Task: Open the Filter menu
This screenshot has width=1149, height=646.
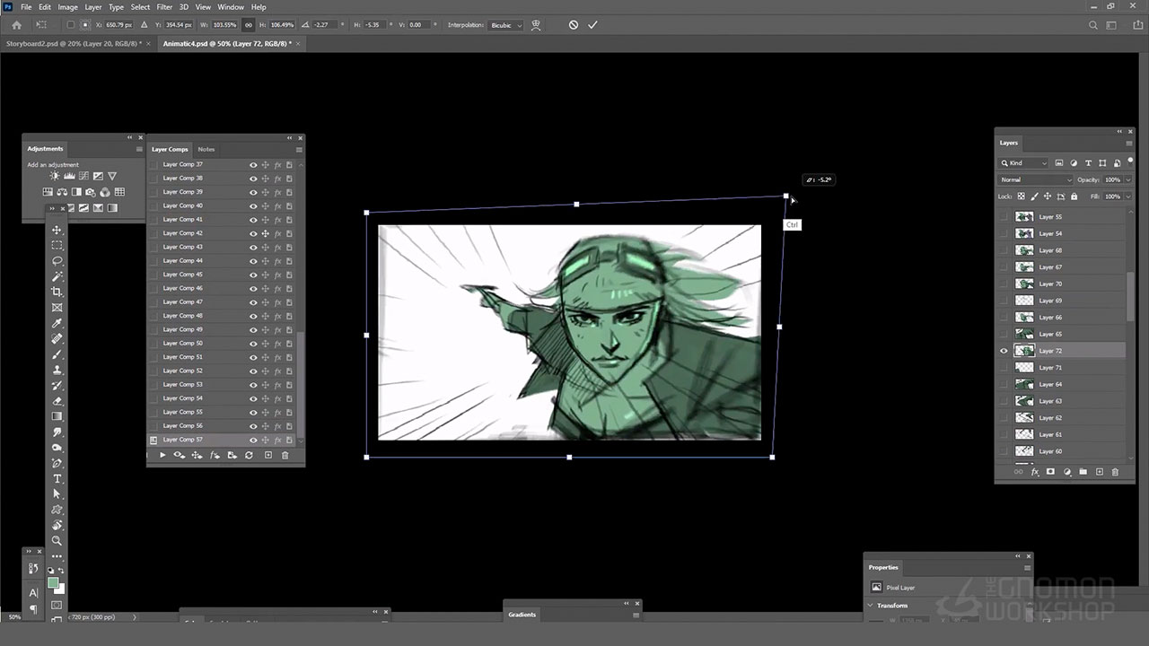Action: (x=164, y=7)
